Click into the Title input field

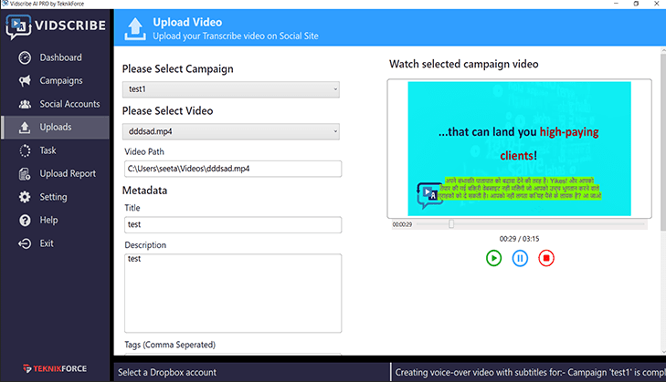tap(233, 224)
